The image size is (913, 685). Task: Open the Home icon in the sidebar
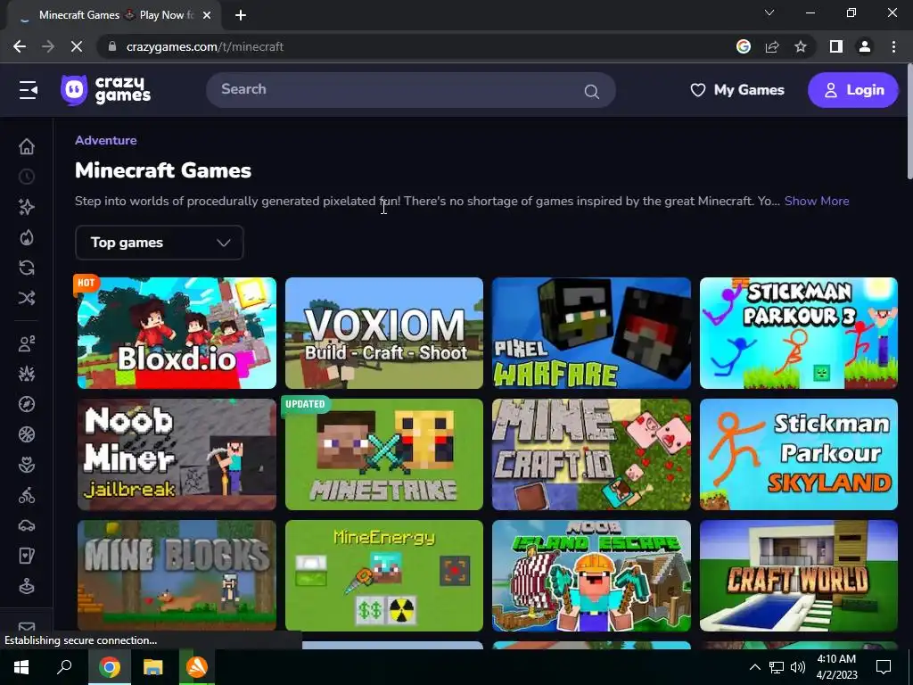27,146
